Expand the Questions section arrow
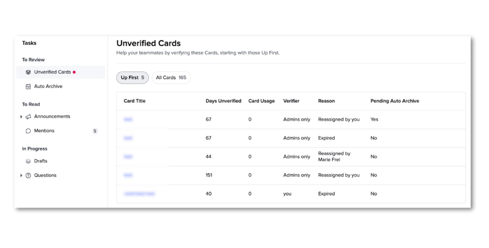 click(21, 175)
